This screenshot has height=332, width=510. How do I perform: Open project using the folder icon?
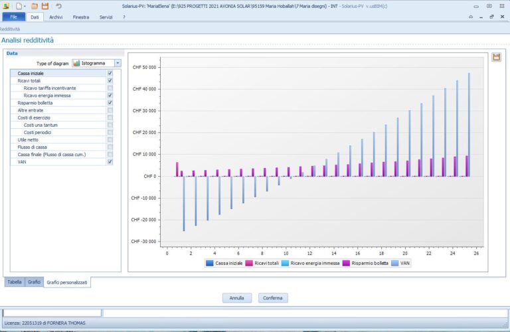pos(35,6)
